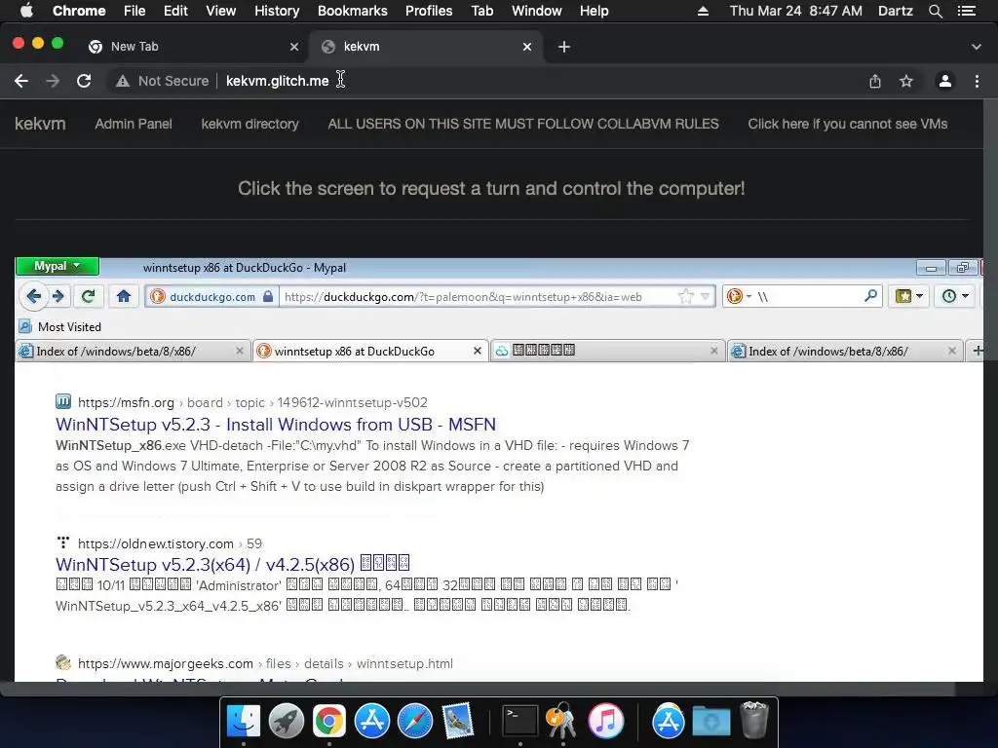Expand Chrome's tab search chevron
998x748 pixels.
coord(977,47)
